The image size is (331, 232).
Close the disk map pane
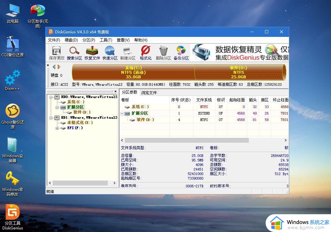pos(48,65)
